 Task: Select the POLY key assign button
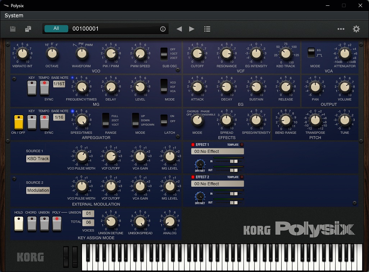(57, 224)
